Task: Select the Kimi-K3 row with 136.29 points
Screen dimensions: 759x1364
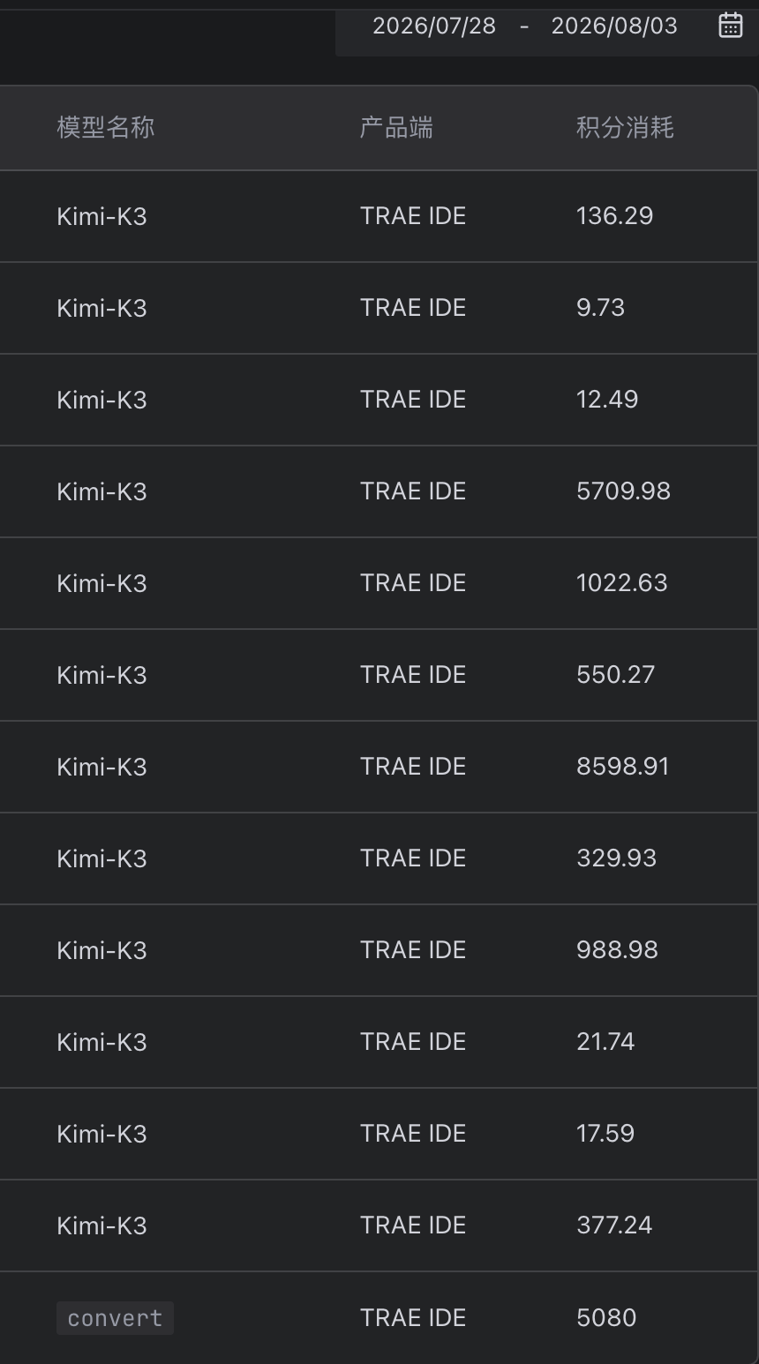Action: [379, 216]
